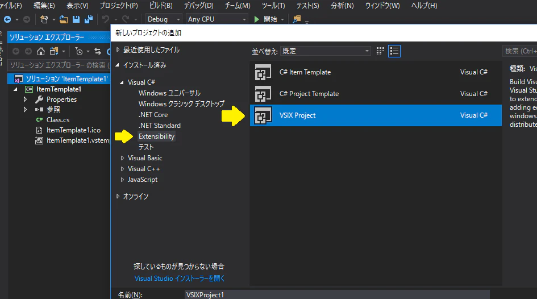Image resolution: width=537 pixels, height=299 pixels.
Task: Expand the 参照 node in Solution Explorer
Action: point(25,110)
